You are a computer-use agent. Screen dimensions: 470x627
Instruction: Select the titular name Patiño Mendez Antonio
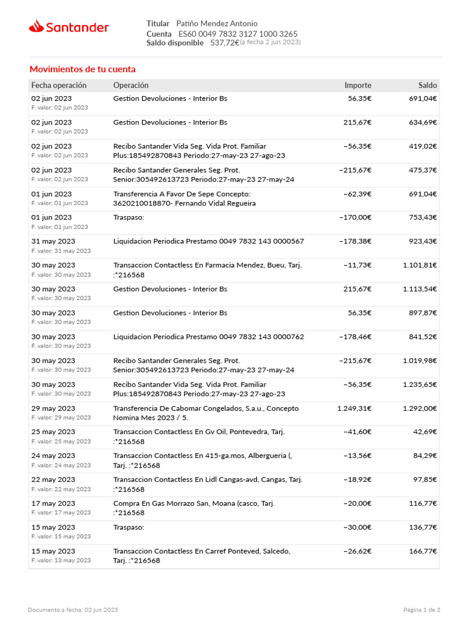pyautogui.click(x=217, y=24)
